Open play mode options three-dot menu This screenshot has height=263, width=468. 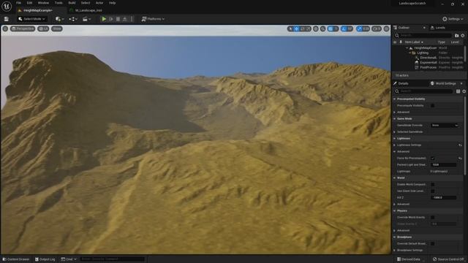(x=132, y=19)
